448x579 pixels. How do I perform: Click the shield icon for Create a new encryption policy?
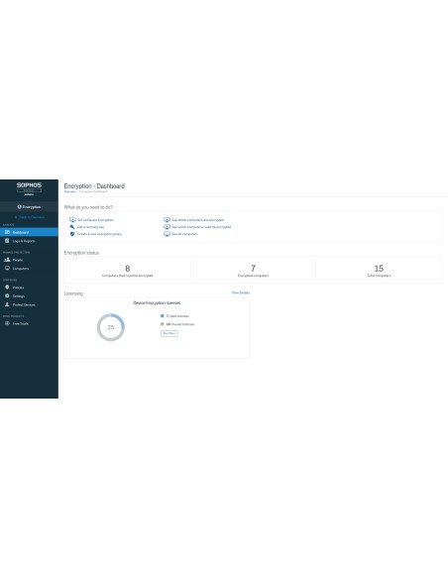[x=72, y=234]
